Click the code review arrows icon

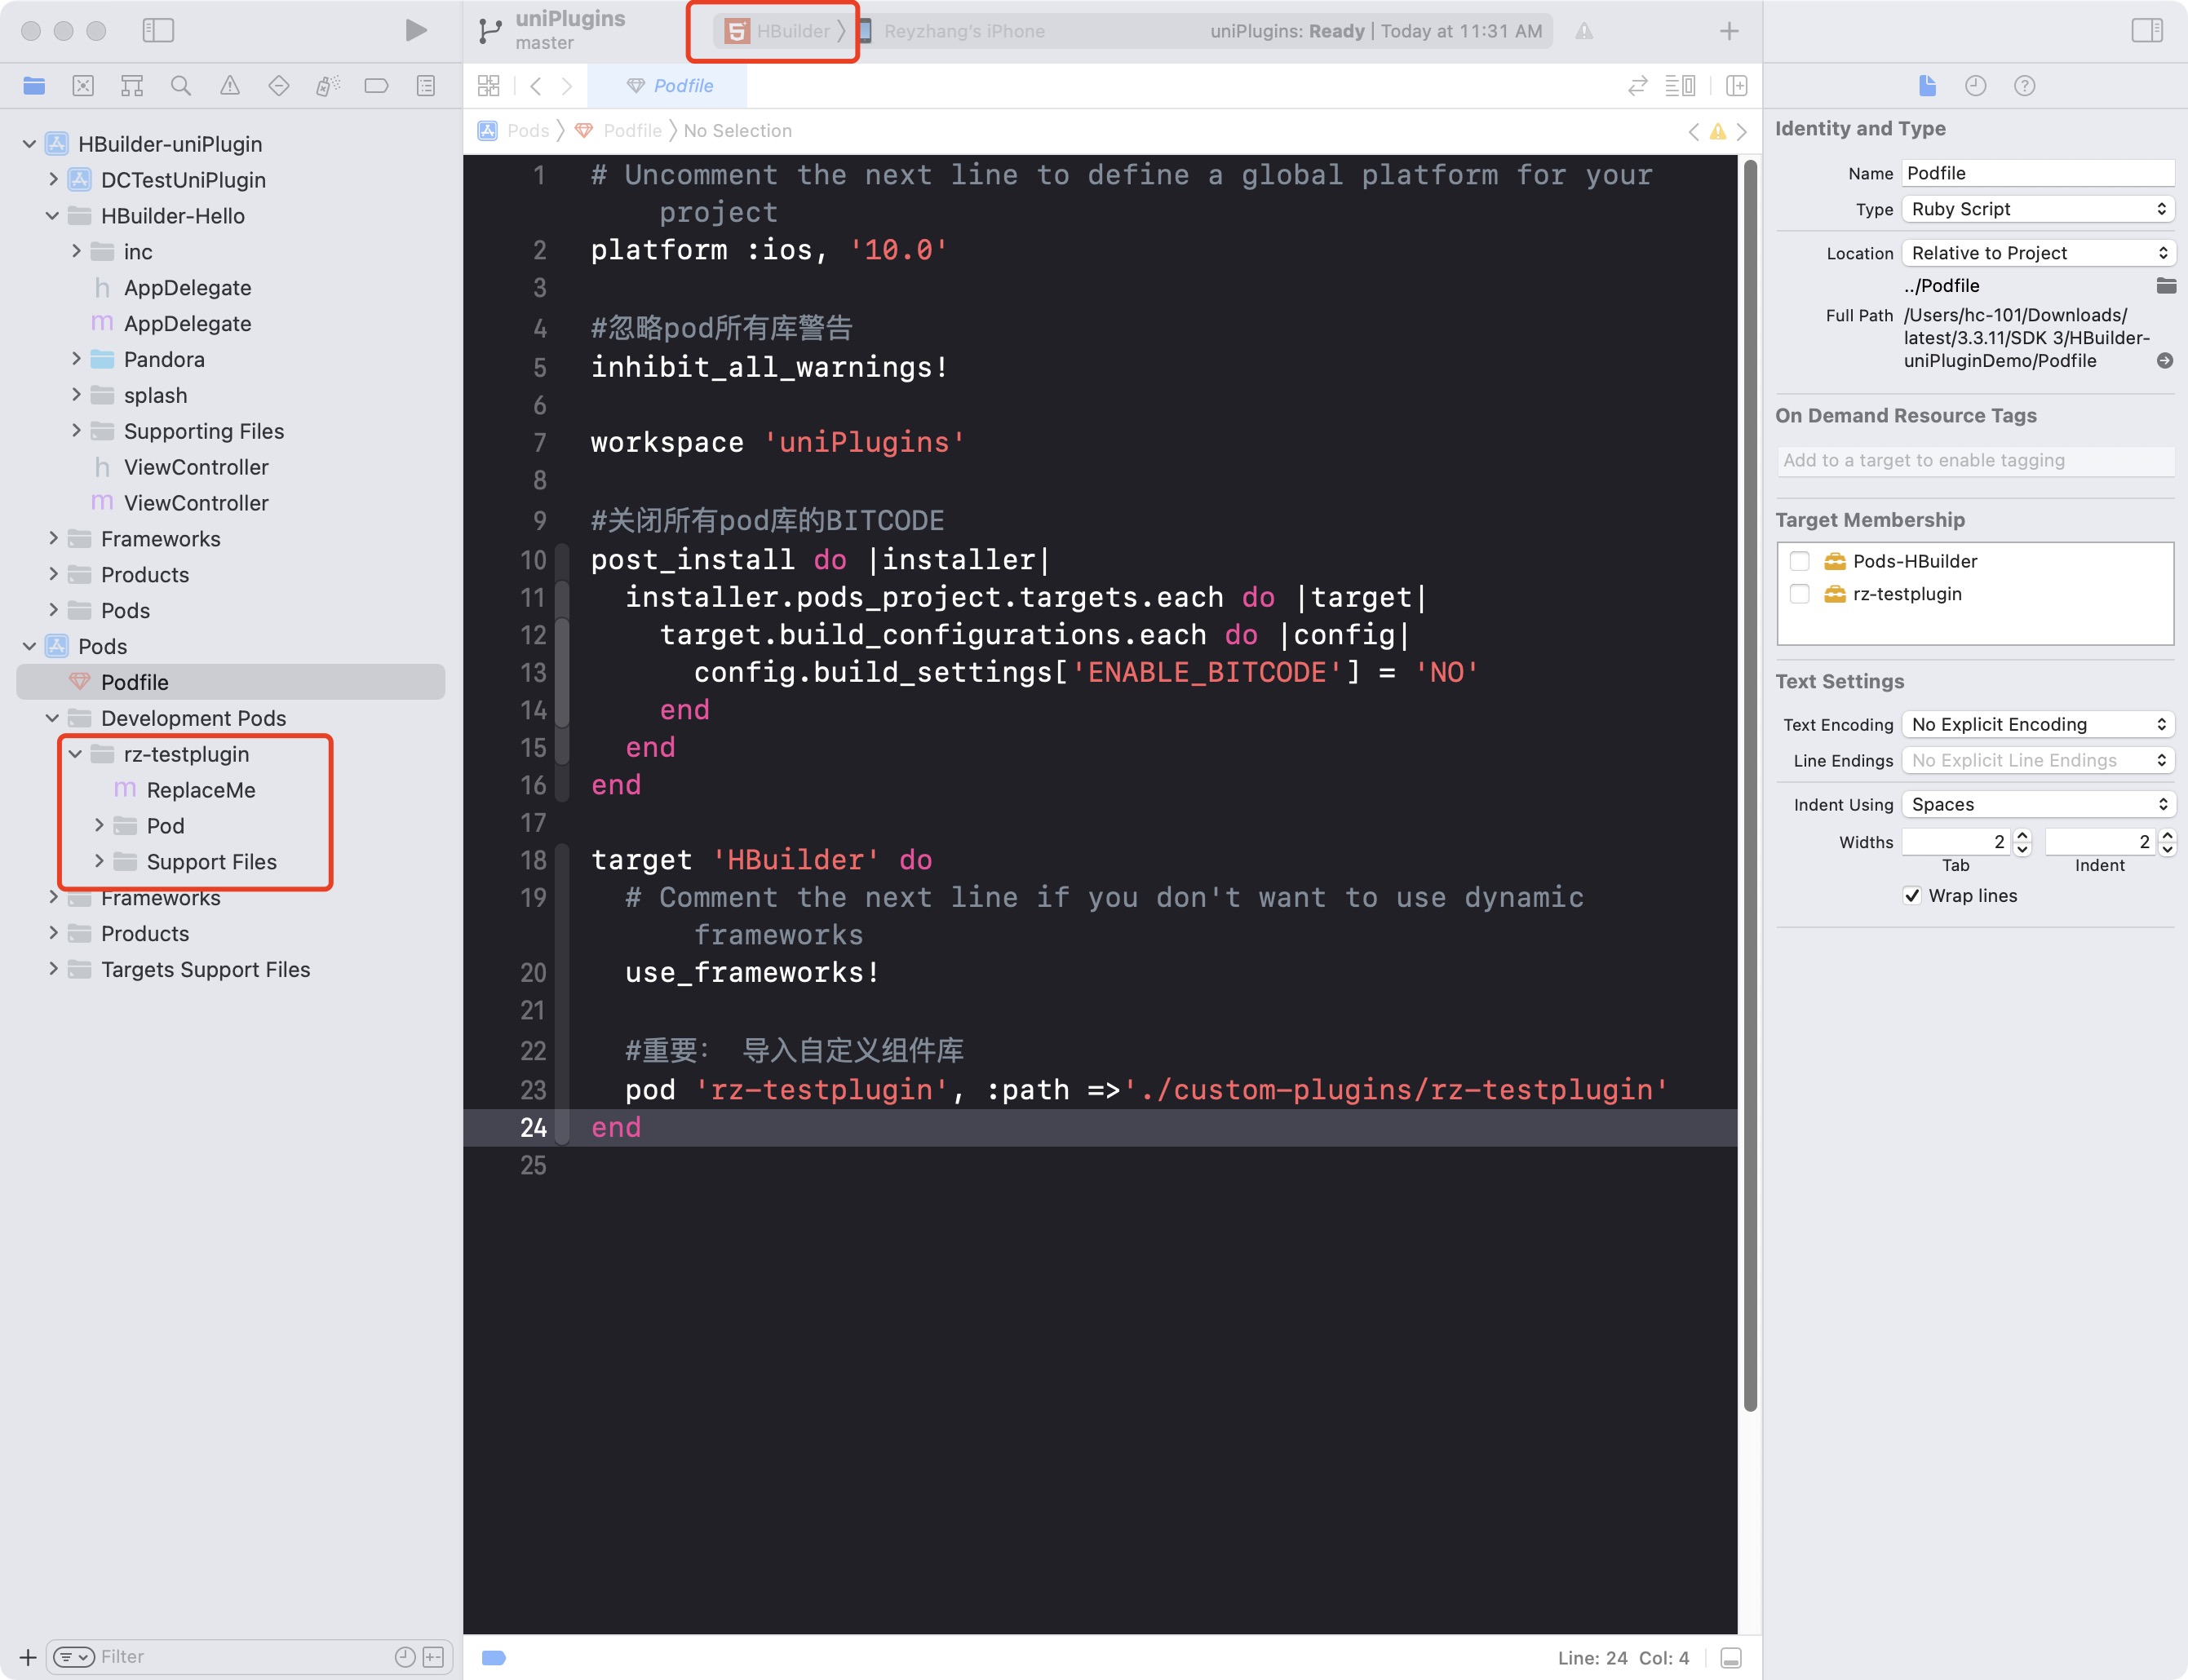(x=1638, y=86)
